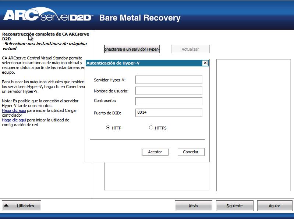
Task: Confirm with the Aceptar button
Action: click(155, 152)
